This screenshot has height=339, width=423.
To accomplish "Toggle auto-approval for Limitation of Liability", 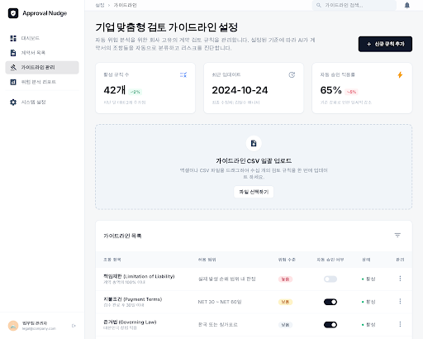I will [x=330, y=279].
